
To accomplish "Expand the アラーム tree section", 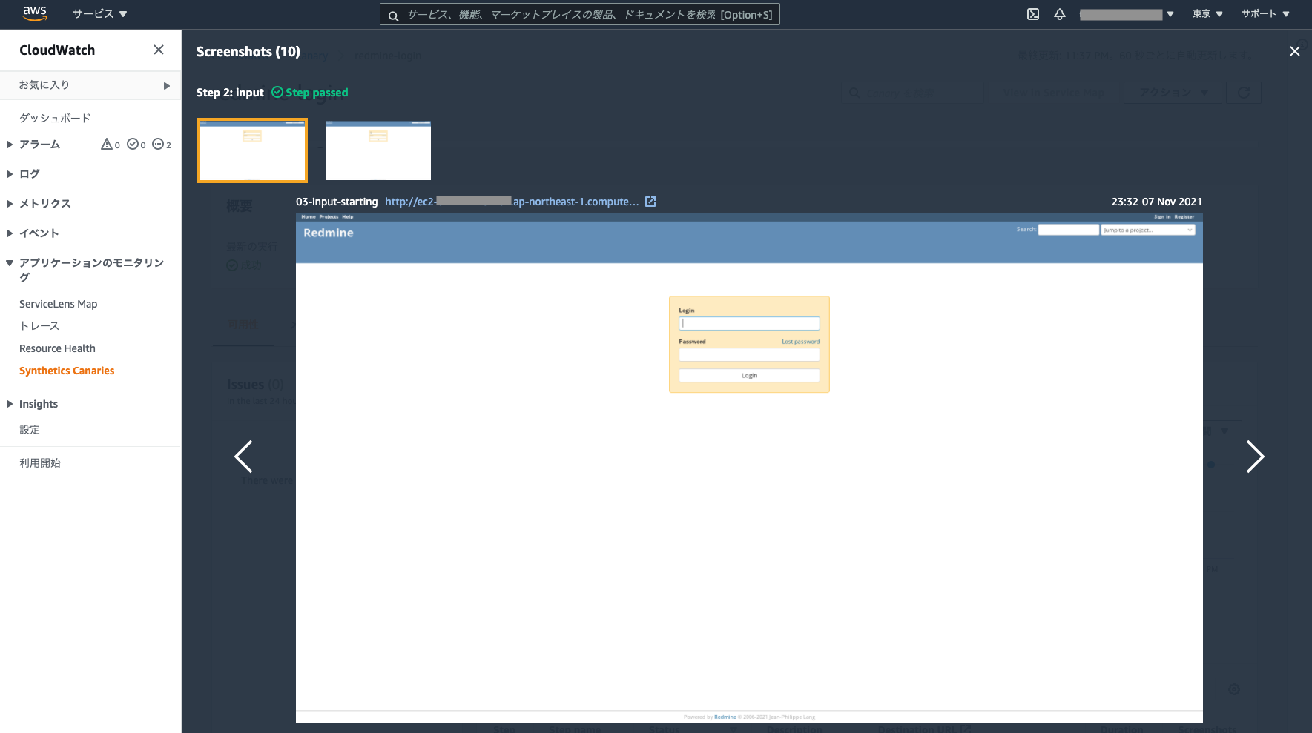I will coord(10,145).
